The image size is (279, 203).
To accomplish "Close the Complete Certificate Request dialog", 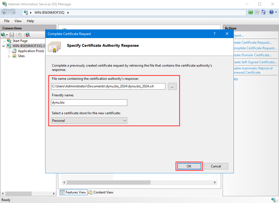I will 227,34.
